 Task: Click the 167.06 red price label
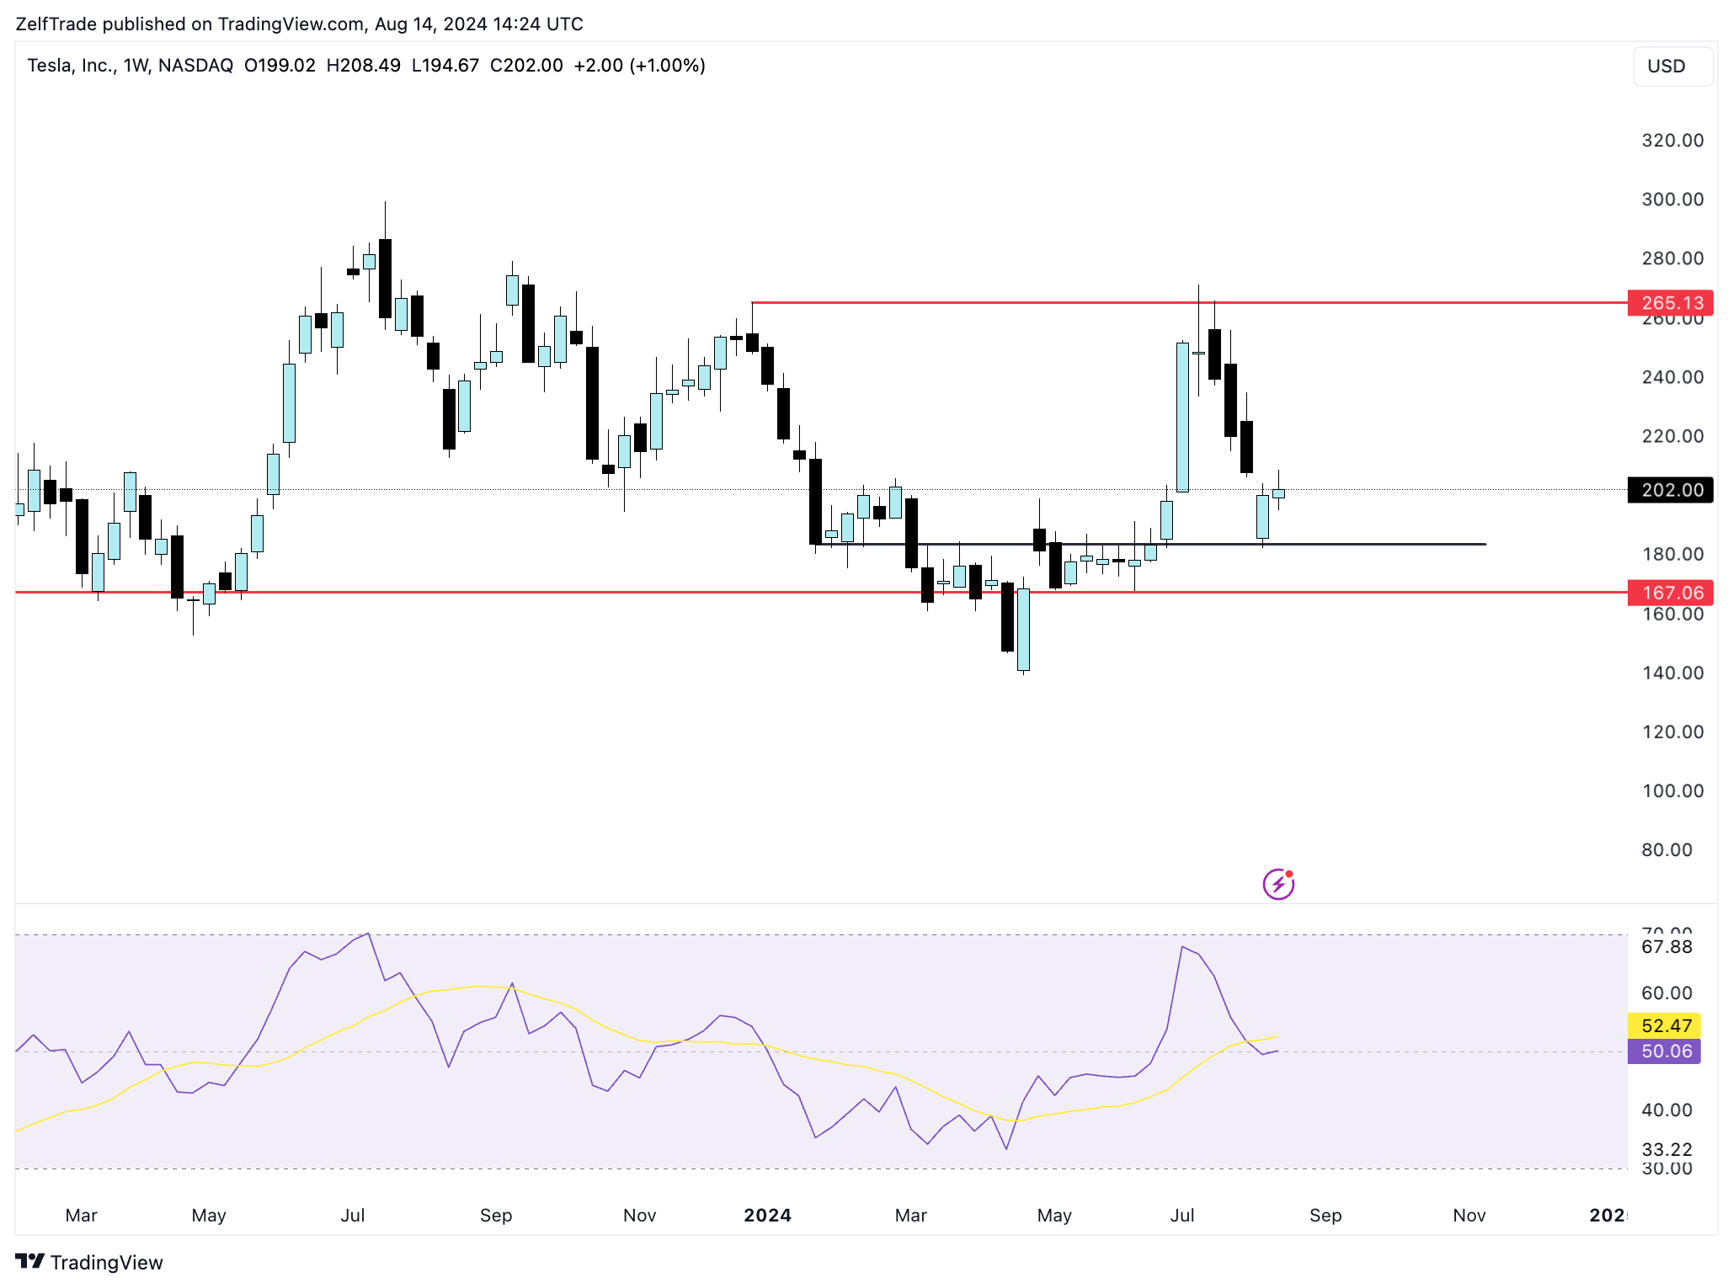coord(1671,593)
